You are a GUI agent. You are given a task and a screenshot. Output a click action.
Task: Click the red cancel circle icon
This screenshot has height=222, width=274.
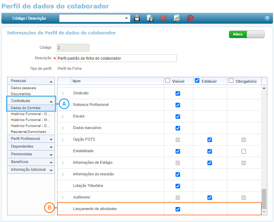click(x=190, y=18)
